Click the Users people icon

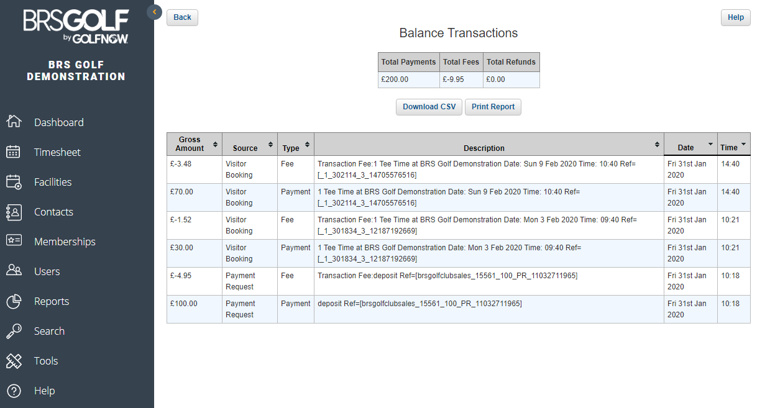point(14,271)
